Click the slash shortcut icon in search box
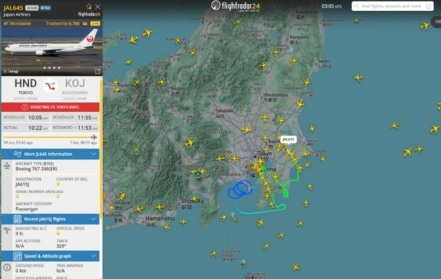 click(x=429, y=6)
